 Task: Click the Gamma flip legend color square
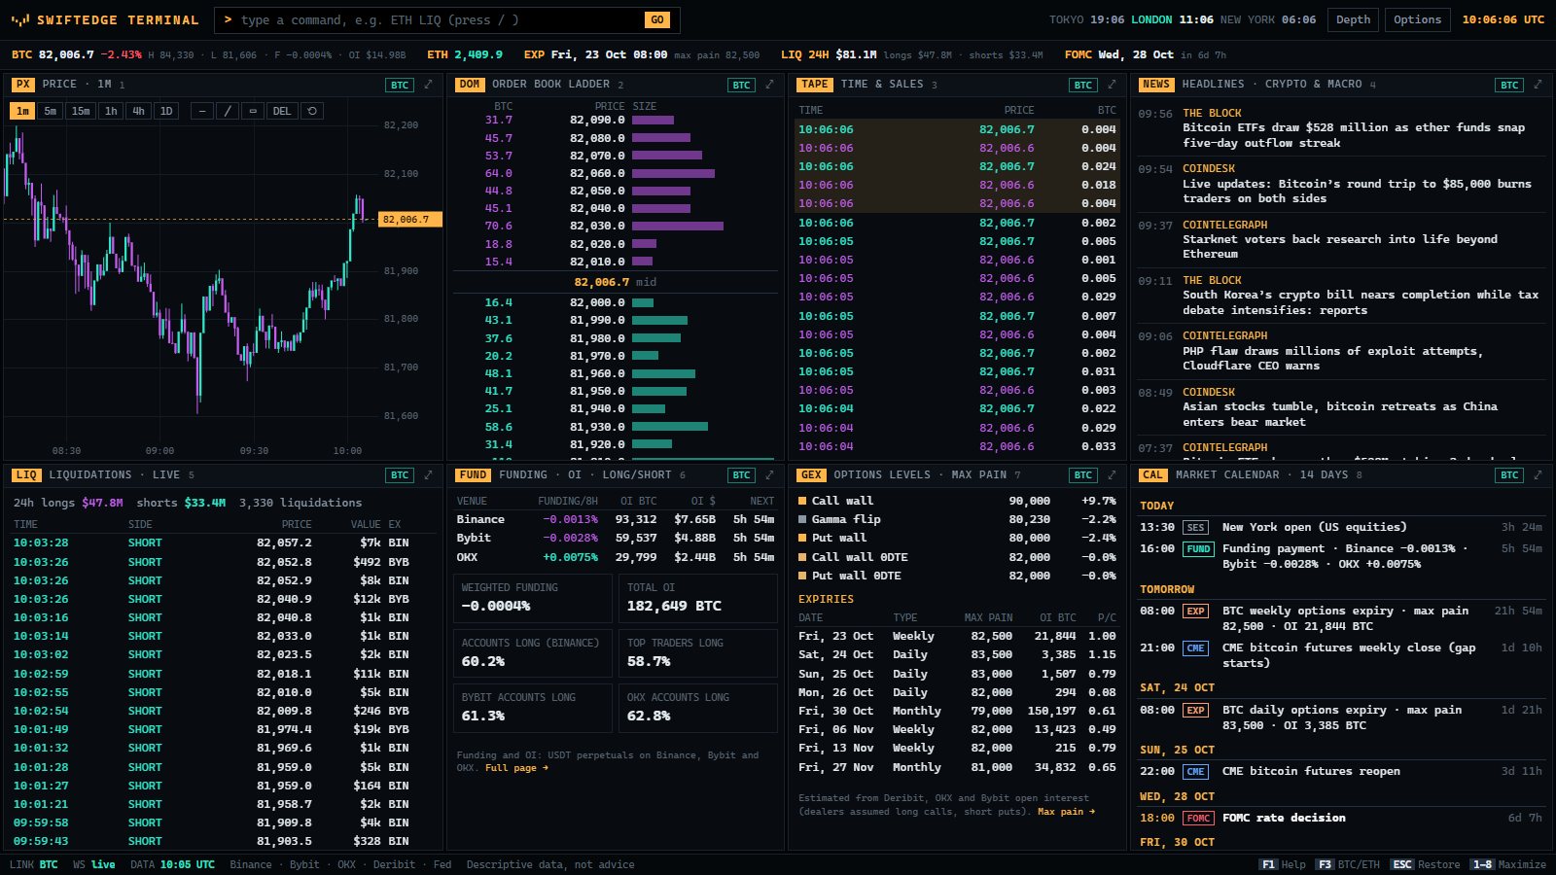(x=802, y=520)
